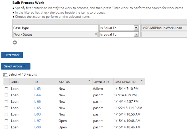Sort by the ID column header
This screenshot has height=131, width=187.
coord(37,82)
